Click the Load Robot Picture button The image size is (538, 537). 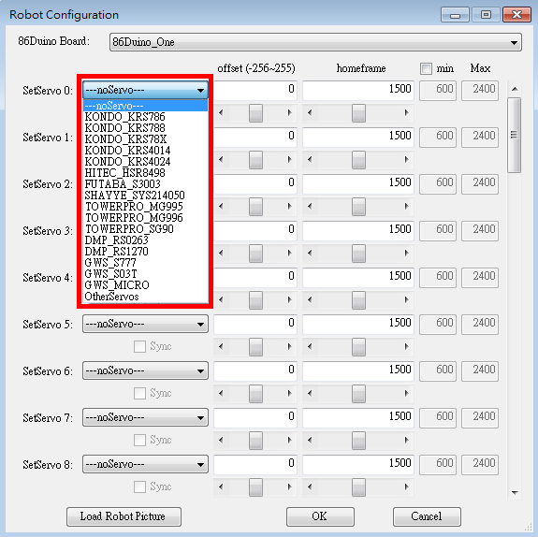124,516
